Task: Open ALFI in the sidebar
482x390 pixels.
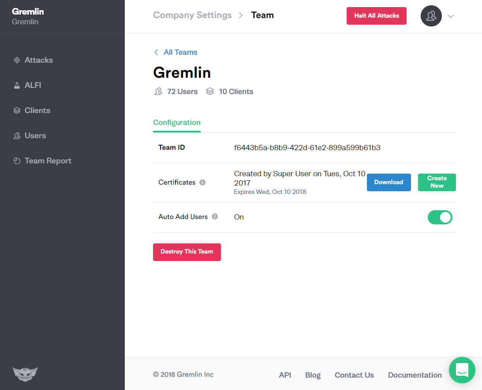Action: pos(27,85)
